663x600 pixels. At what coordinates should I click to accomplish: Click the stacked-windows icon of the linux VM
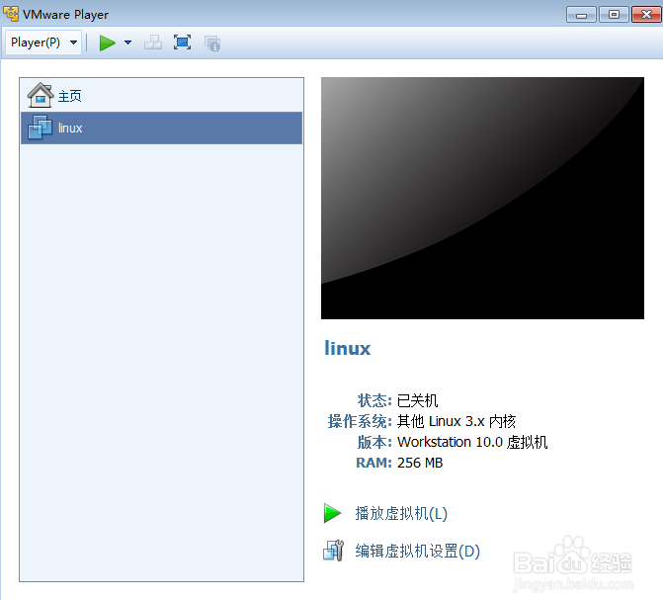pos(41,128)
